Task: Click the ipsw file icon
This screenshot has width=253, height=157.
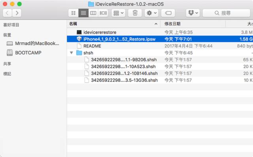Action: click(79, 39)
